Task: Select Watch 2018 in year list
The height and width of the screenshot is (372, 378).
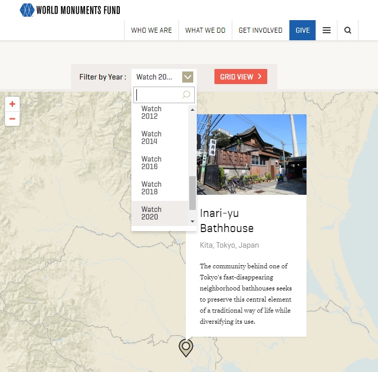Action: (x=151, y=188)
